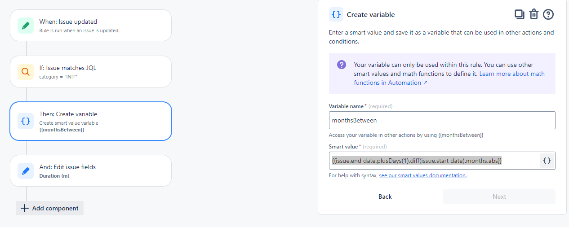
Task: Click the braces icon of Create variable step
Action: 26,121
